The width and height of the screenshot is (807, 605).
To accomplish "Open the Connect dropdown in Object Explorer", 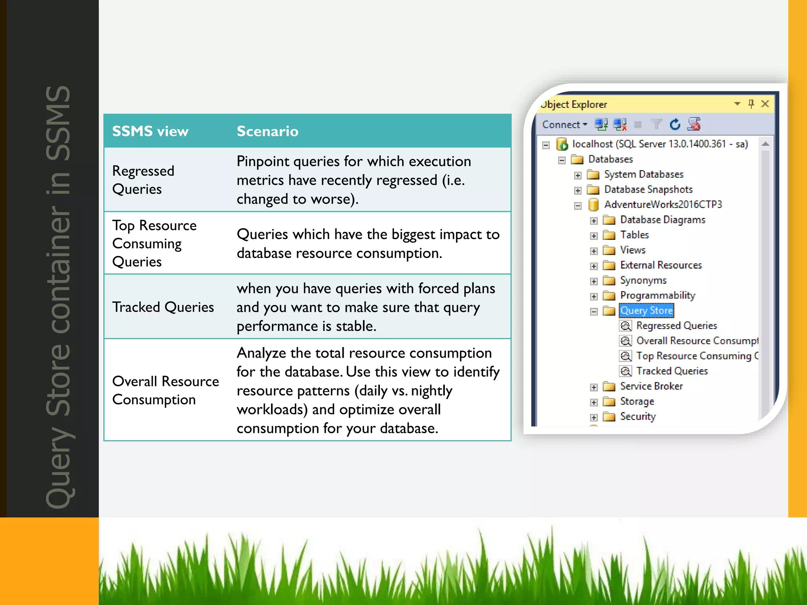I will point(565,124).
